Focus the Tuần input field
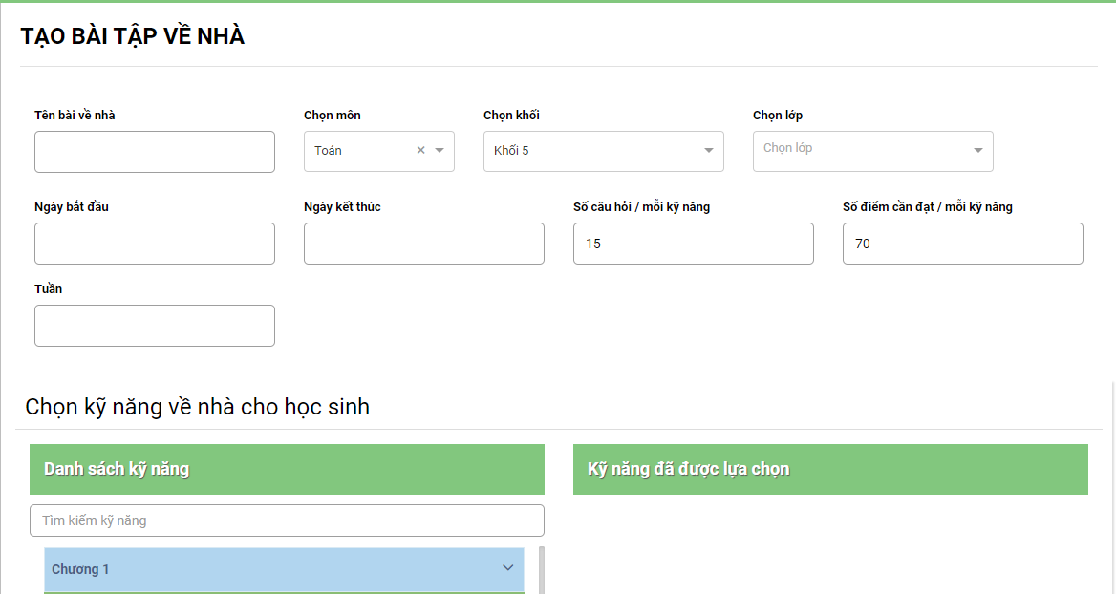This screenshot has height=594, width=1116. click(155, 326)
